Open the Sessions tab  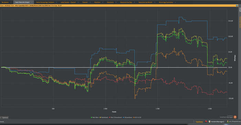coord(110,2)
